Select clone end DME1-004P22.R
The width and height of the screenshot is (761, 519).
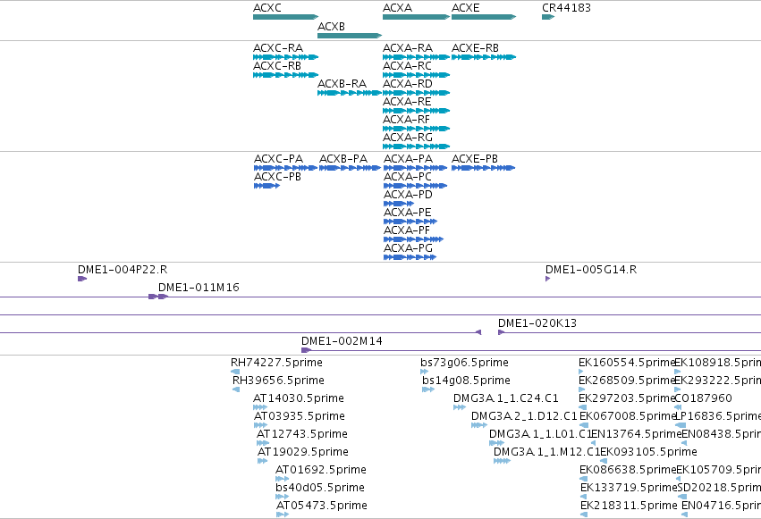coord(82,279)
